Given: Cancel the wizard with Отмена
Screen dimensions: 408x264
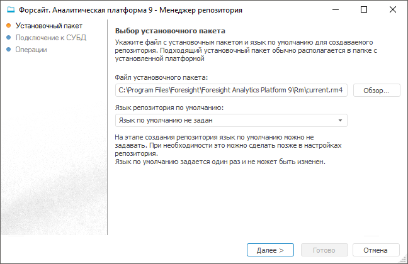Looking at the screenshot, I should (376, 250).
